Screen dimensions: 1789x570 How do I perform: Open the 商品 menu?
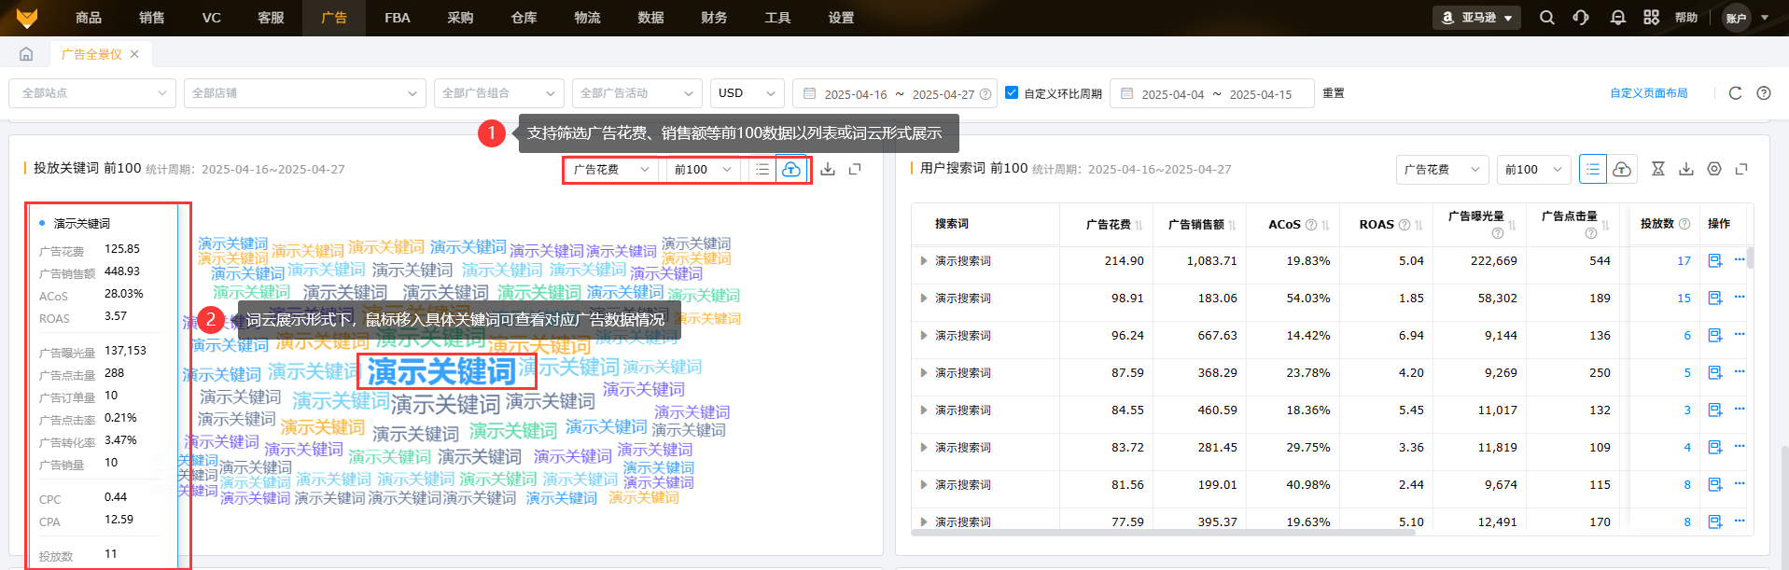tap(89, 18)
